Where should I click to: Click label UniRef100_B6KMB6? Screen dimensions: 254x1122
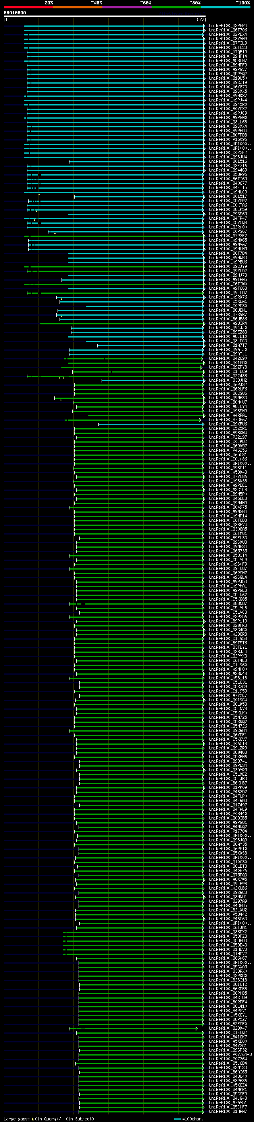[227, 989]
